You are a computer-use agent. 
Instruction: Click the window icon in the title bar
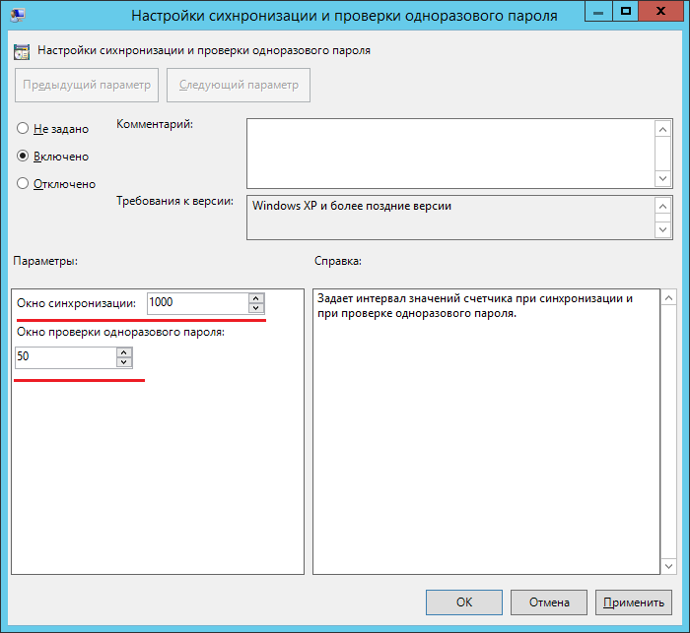tap(18, 16)
